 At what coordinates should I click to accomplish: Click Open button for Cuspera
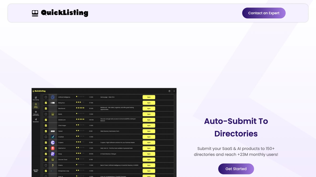[149, 143]
